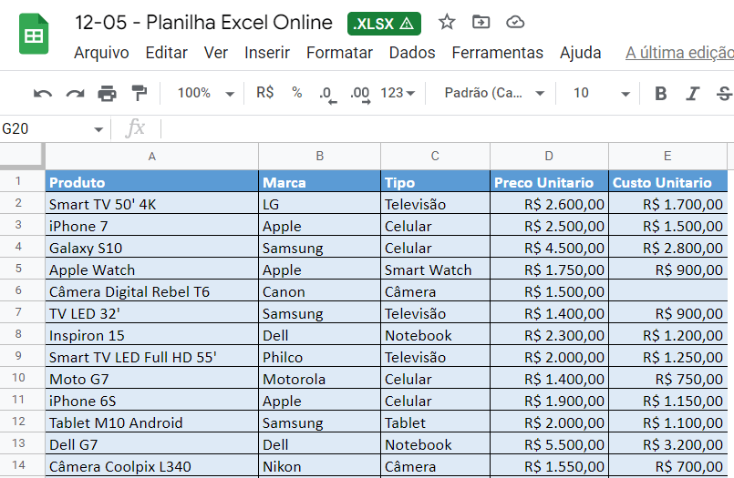Select the empty cost cell in row 6
This screenshot has width=734, height=478.
click(x=667, y=291)
